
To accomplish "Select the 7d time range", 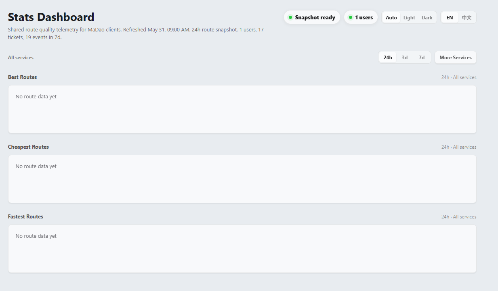I will click(422, 57).
